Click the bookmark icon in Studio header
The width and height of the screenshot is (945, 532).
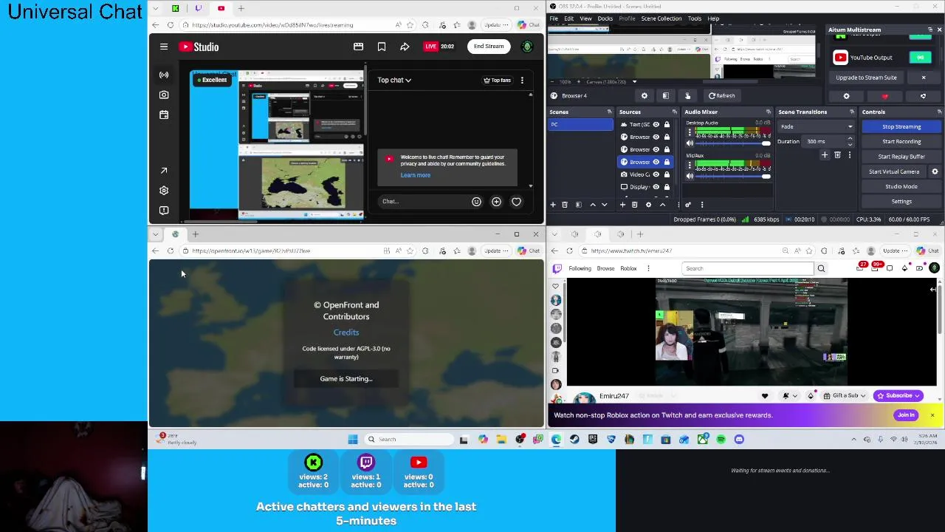(382, 47)
